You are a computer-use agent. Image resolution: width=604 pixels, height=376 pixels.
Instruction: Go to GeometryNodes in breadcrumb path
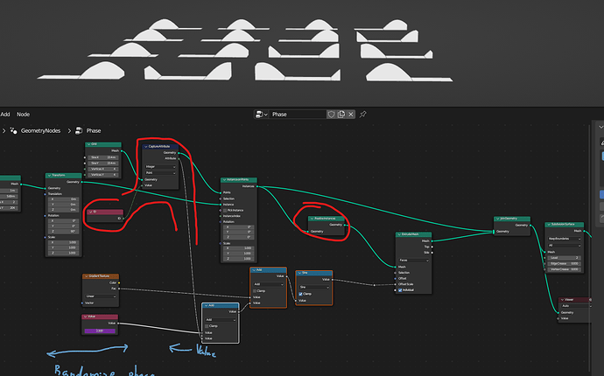(40, 131)
